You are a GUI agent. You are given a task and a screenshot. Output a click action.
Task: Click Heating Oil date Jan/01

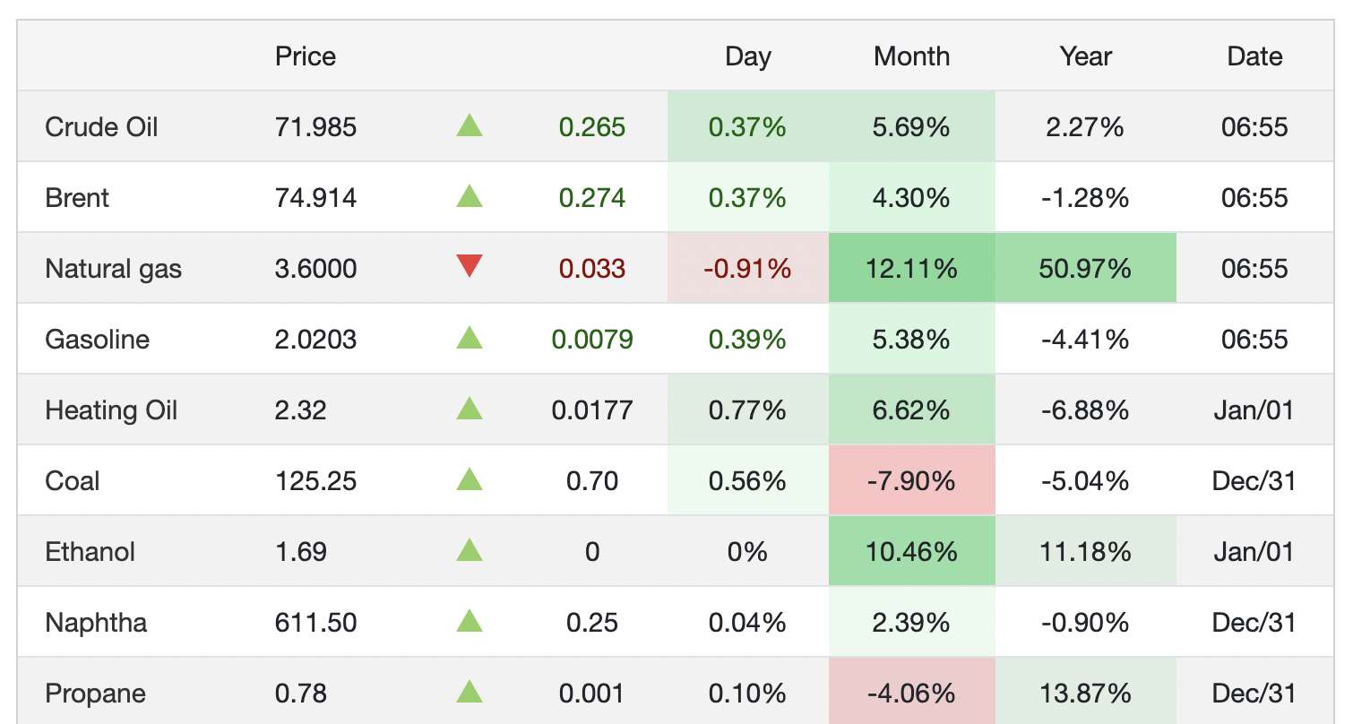point(1254,410)
